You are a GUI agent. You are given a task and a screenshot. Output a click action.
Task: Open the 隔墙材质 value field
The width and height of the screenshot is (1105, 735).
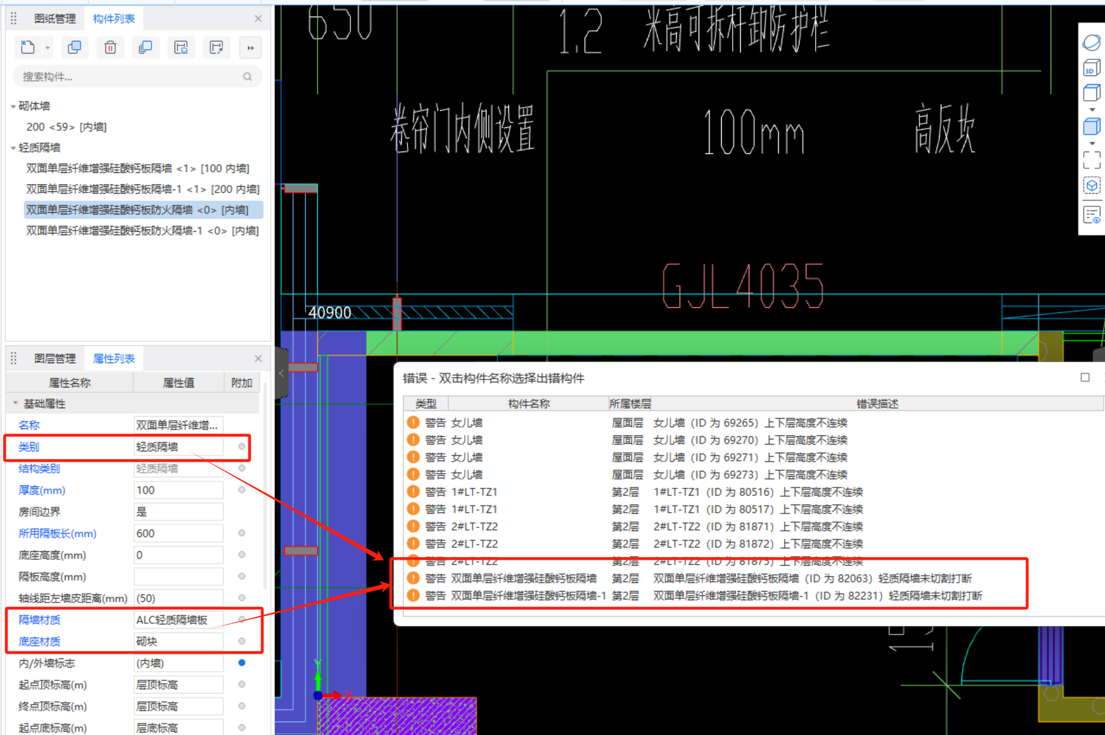pos(178,620)
